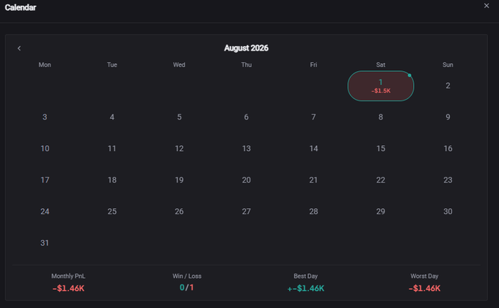Screen dimensions: 499x308
Task: Click the Sat column header
Action: tap(381, 65)
